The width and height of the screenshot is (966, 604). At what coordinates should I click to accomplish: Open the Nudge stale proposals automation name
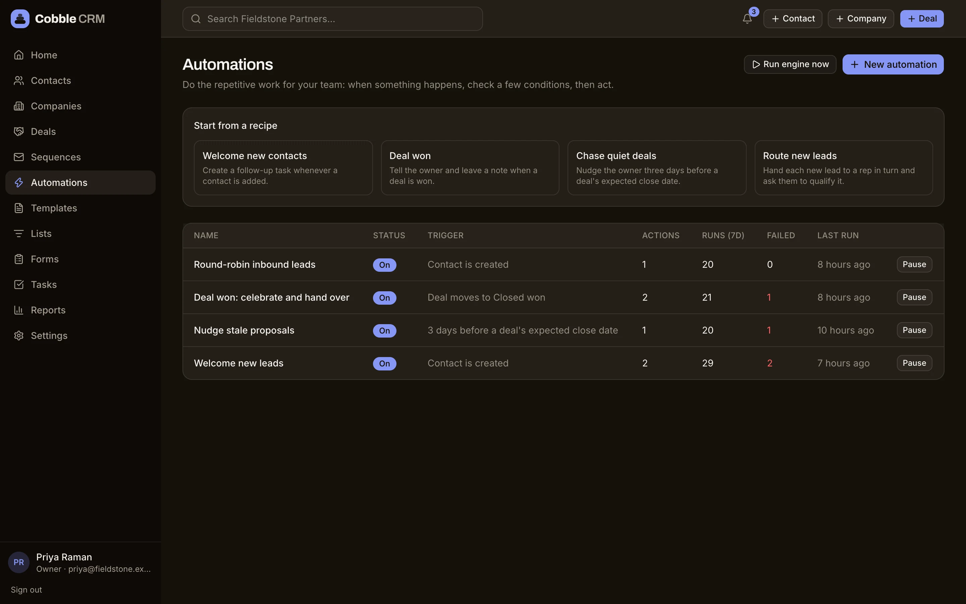pos(244,331)
